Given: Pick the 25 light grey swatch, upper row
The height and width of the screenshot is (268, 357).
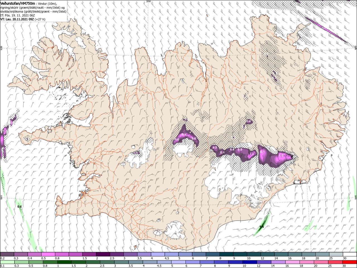Looking at the screenshot, I should coord(336,254).
